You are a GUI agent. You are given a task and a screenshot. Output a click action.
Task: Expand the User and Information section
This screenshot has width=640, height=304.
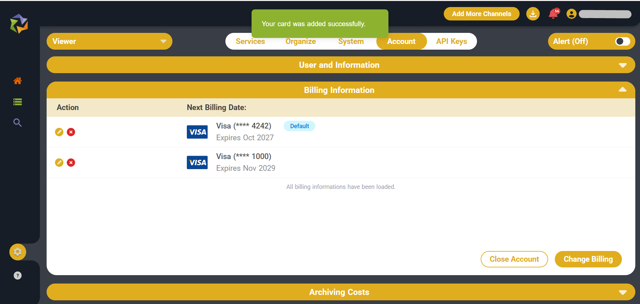pos(341,65)
